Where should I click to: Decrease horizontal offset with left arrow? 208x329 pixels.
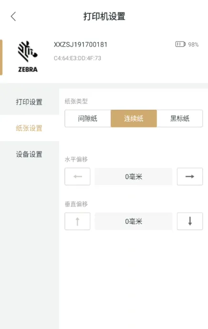click(x=77, y=176)
